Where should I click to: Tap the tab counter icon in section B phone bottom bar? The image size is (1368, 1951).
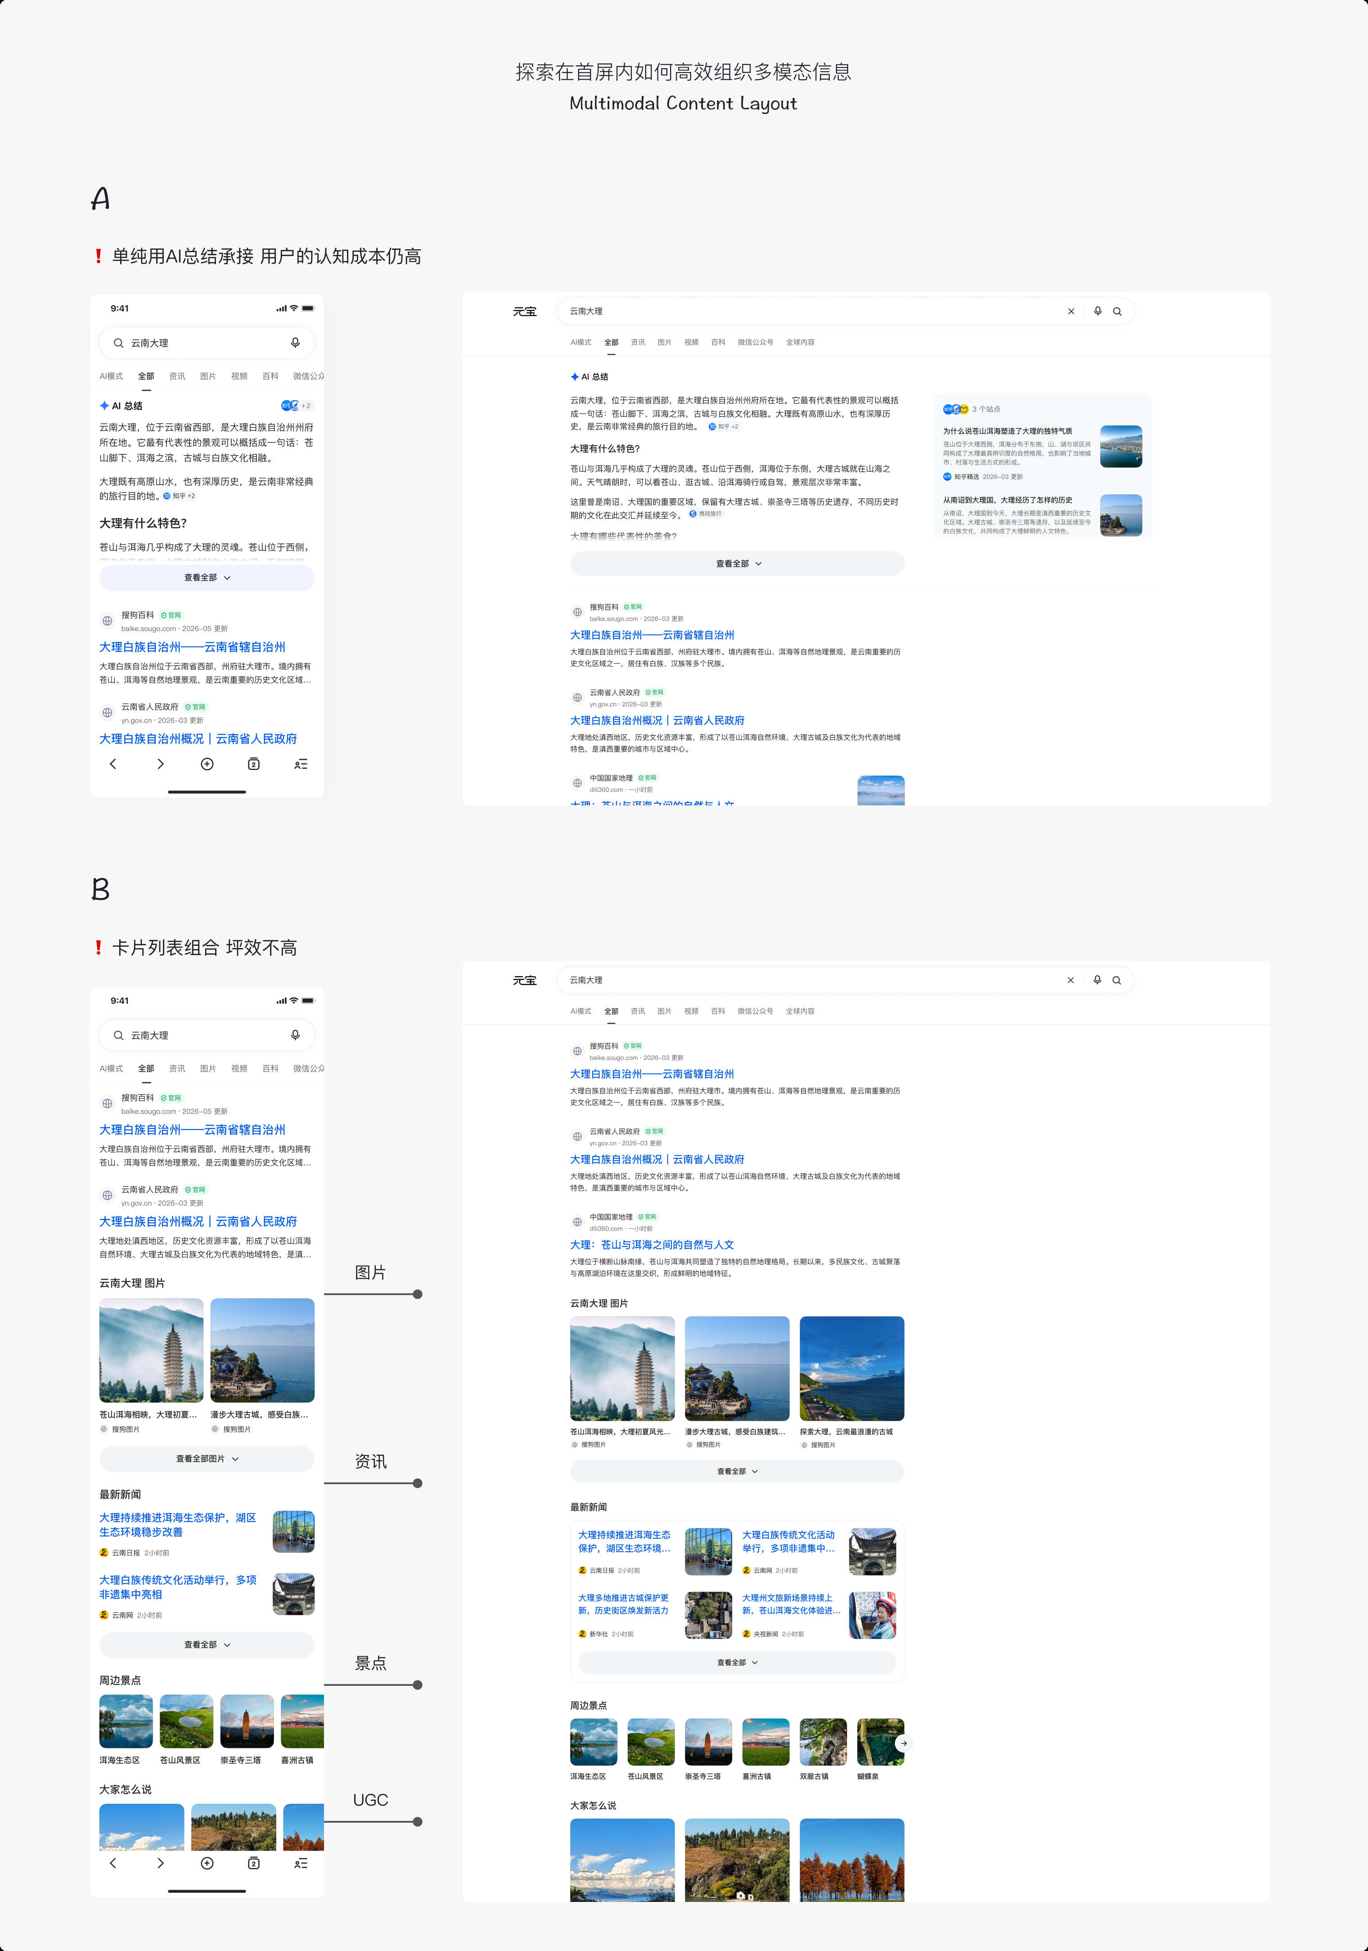pos(253,1863)
